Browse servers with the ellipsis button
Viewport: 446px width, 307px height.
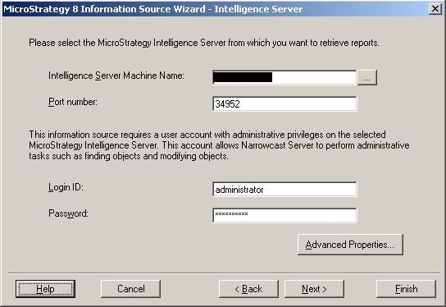pyautogui.click(x=367, y=77)
